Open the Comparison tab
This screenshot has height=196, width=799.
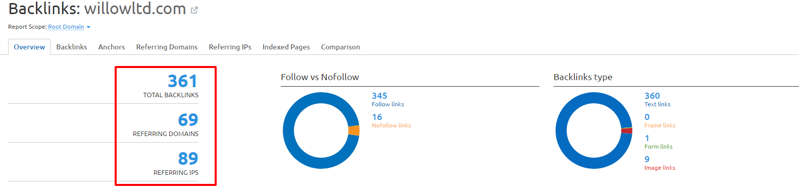[x=340, y=47]
